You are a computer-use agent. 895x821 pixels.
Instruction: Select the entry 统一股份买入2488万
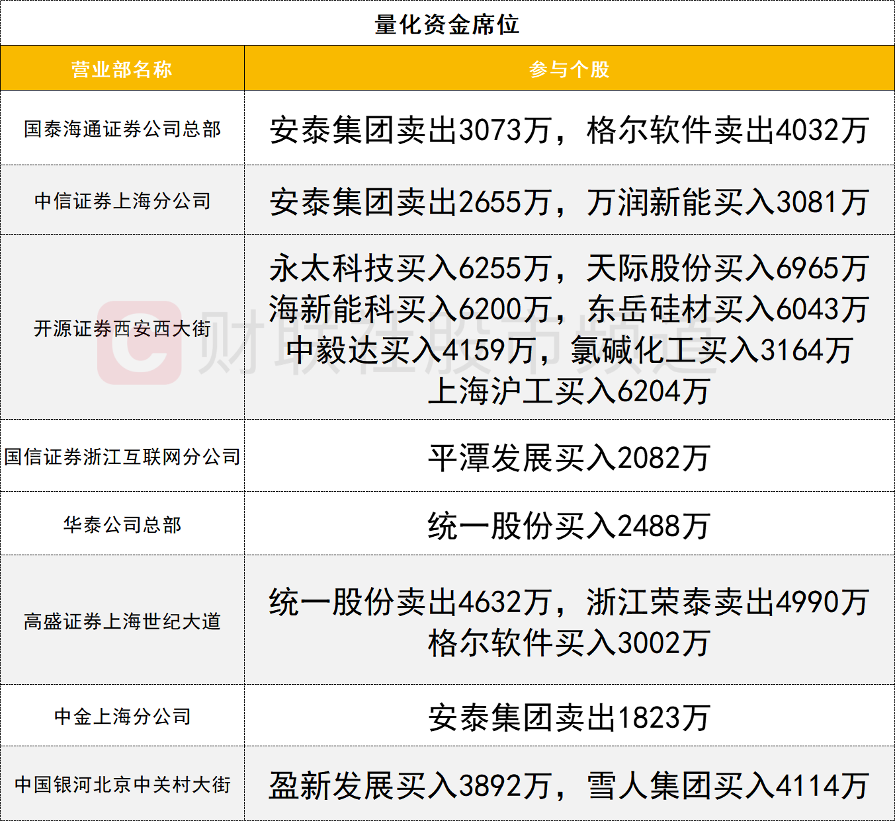(x=569, y=526)
